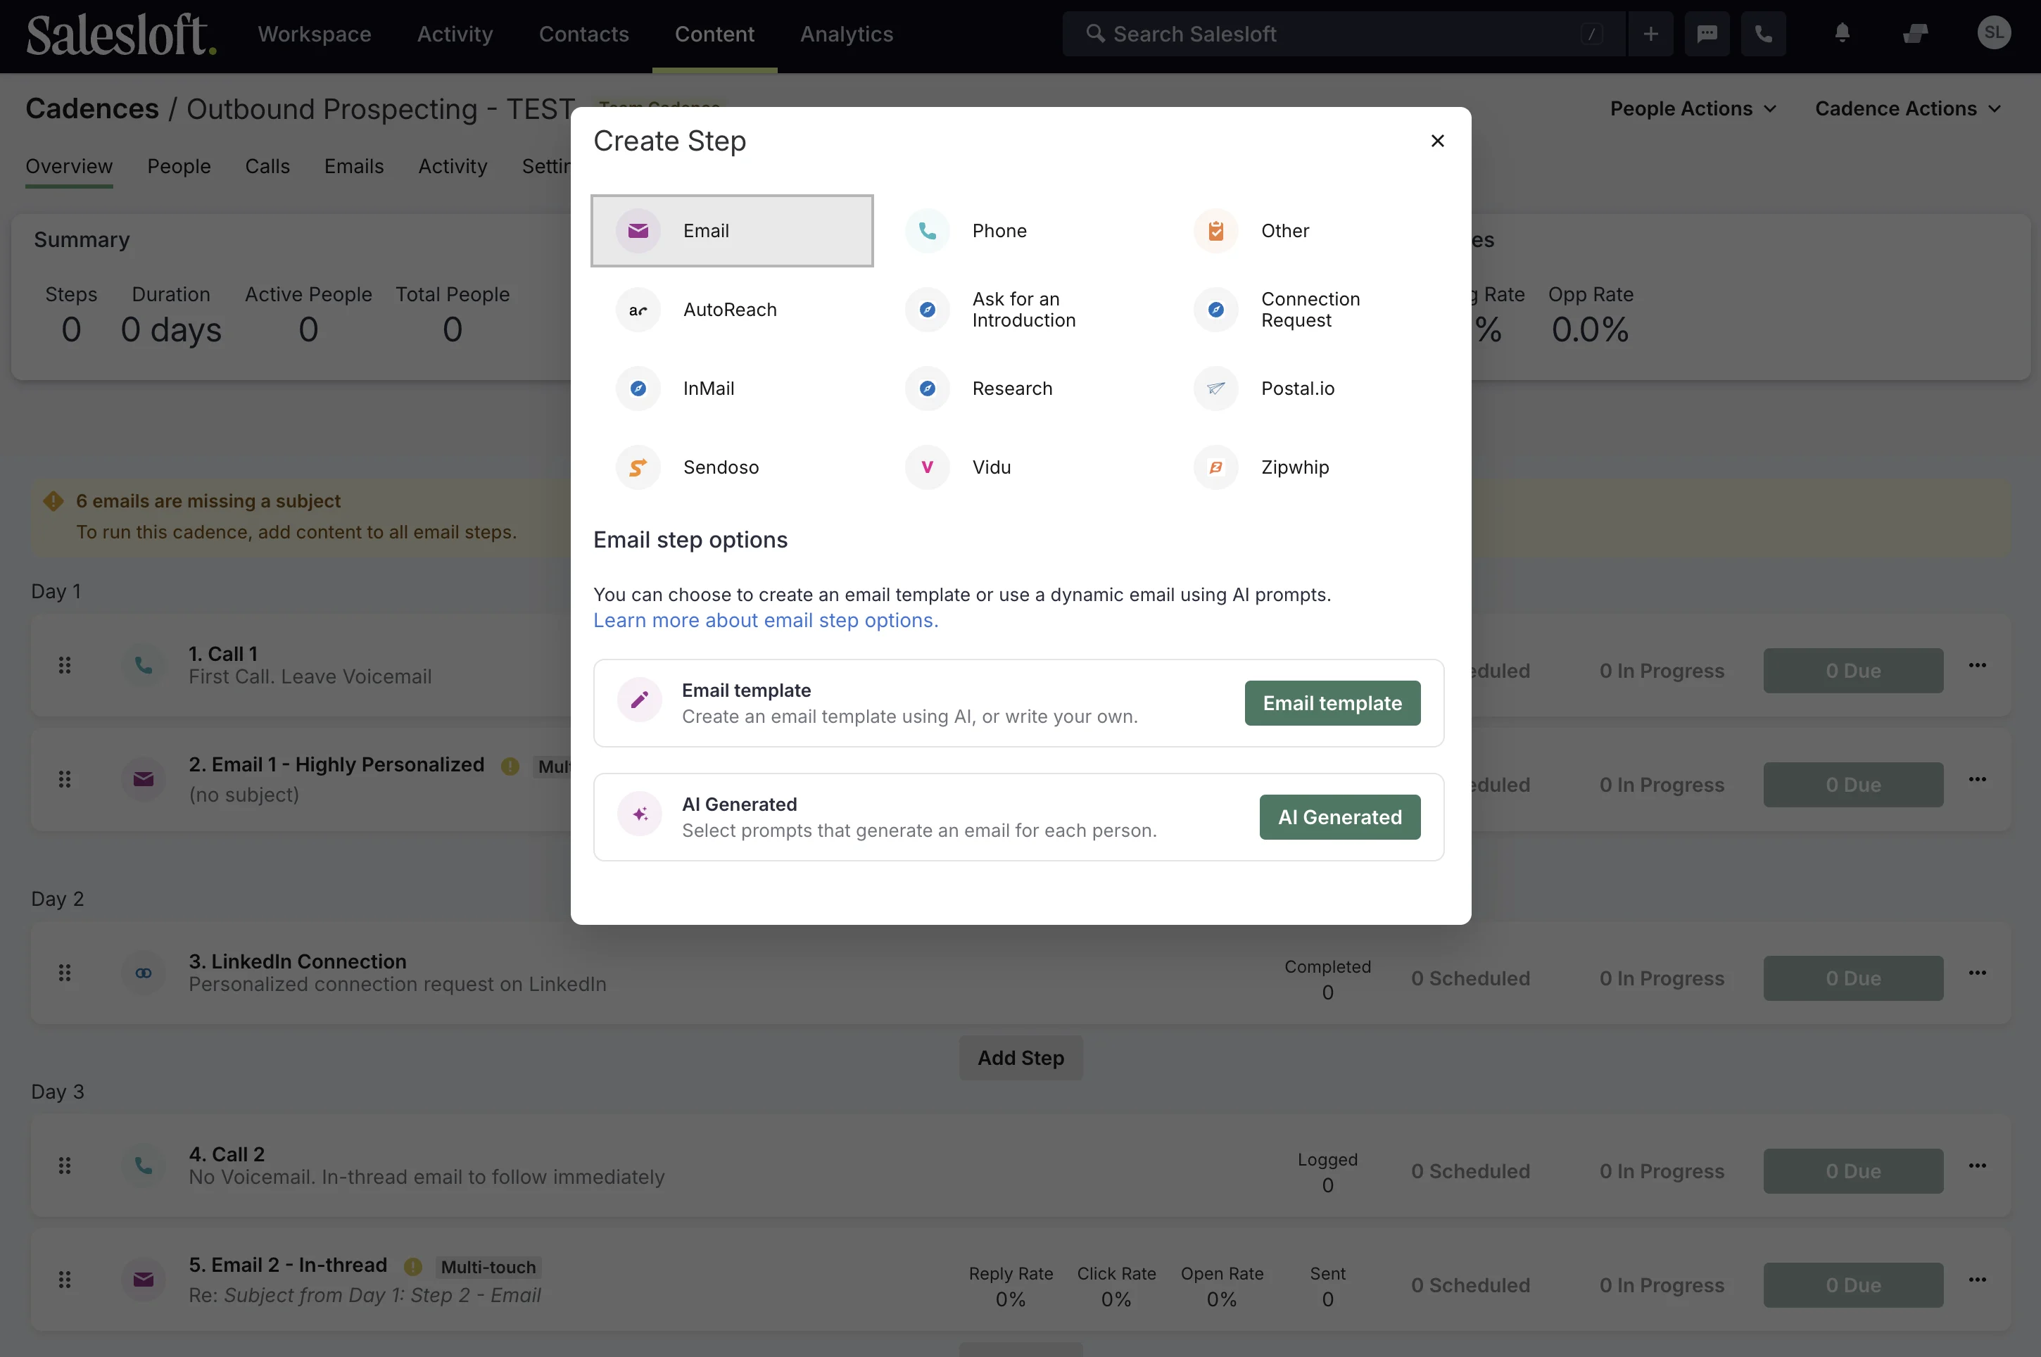Image resolution: width=2041 pixels, height=1357 pixels.
Task: Open notifications bell icon
Action: 1842,34
